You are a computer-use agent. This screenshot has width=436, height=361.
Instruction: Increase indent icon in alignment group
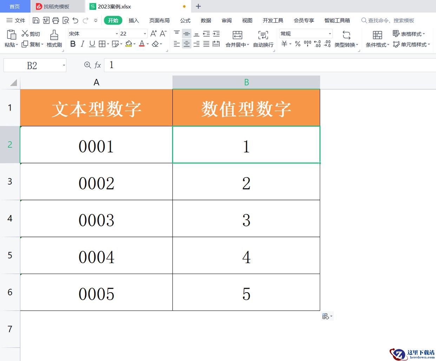point(216,34)
